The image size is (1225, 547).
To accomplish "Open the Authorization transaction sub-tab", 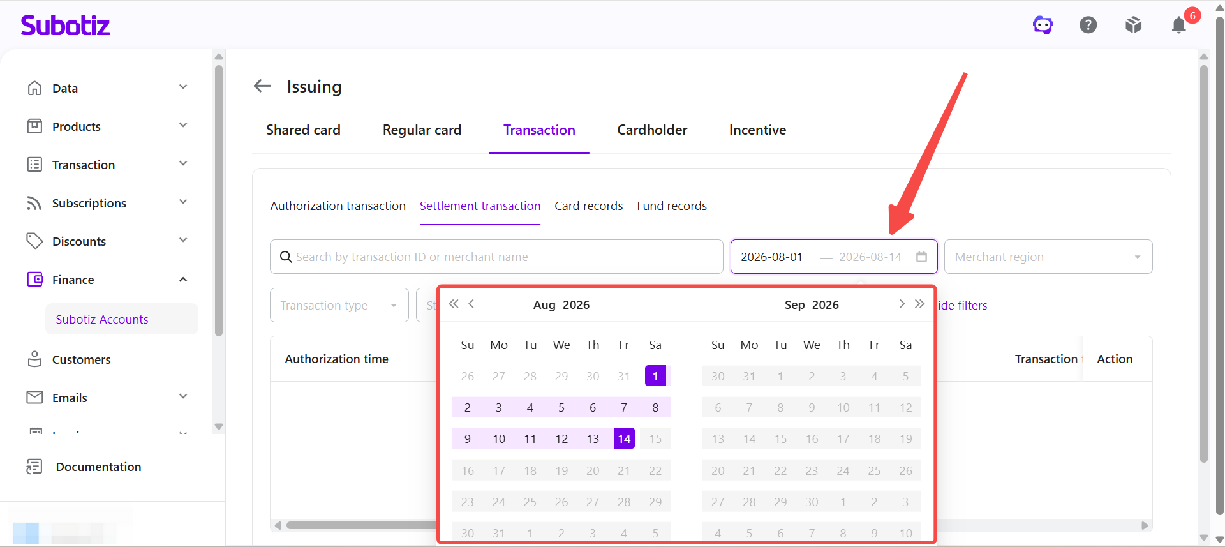I will coord(338,206).
